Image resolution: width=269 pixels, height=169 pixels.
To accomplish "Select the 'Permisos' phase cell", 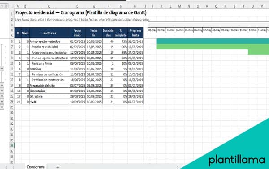I will click(49, 69).
